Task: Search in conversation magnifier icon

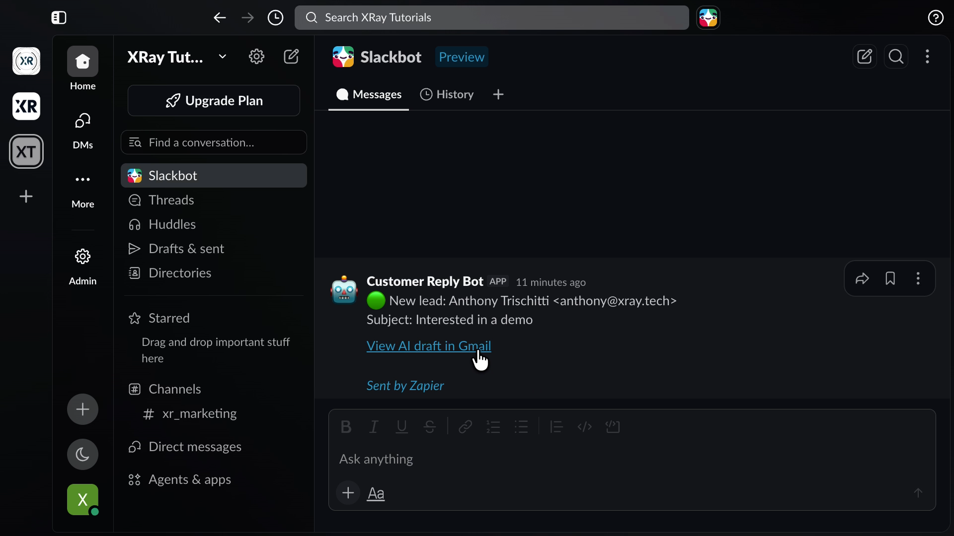Action: coord(896,57)
